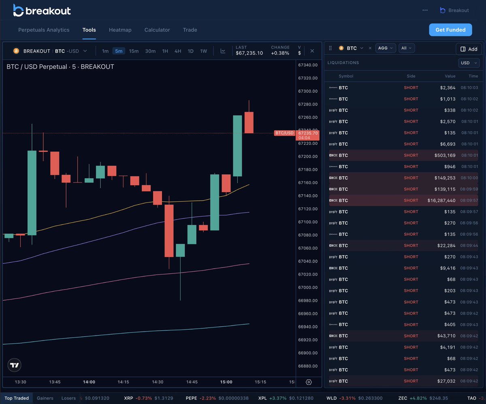Select the 1D timeframe

(x=190, y=51)
